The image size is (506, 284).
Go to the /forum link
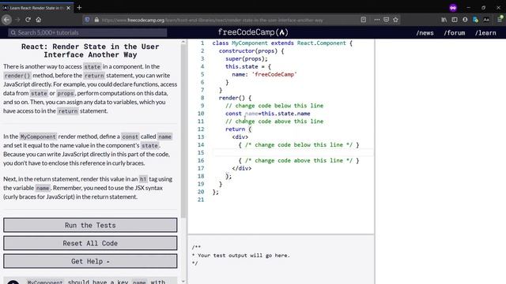[x=455, y=32]
